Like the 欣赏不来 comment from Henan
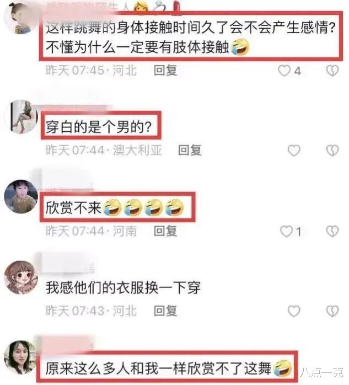 point(286,231)
